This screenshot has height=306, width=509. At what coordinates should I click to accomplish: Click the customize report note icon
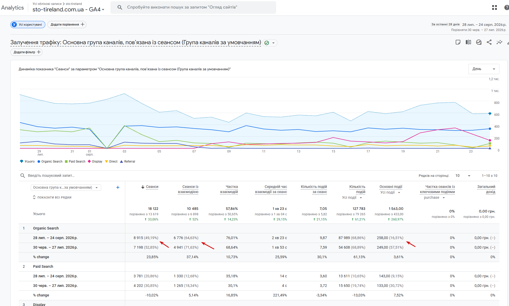pos(458,42)
